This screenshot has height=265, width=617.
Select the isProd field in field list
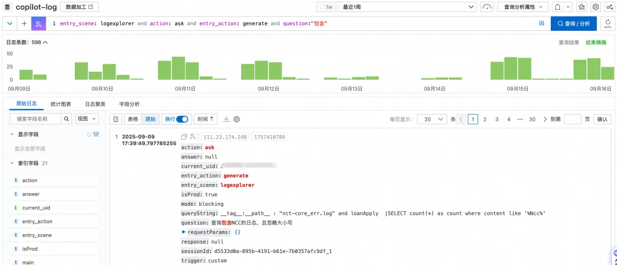(54, 249)
